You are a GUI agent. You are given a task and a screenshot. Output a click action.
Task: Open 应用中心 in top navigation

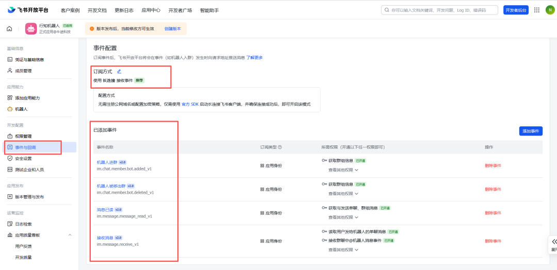point(151,10)
